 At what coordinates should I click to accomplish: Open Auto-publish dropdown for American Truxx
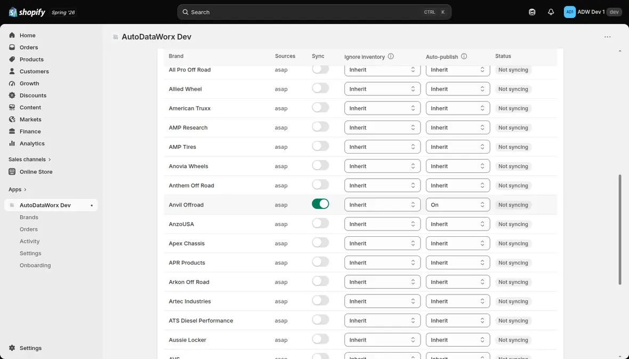click(x=458, y=108)
